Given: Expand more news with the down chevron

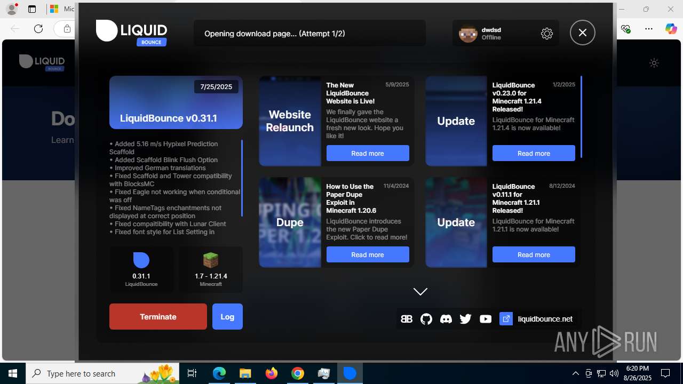Looking at the screenshot, I should 420,291.
